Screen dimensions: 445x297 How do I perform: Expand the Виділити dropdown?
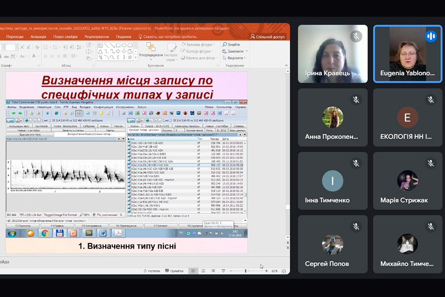(245, 58)
